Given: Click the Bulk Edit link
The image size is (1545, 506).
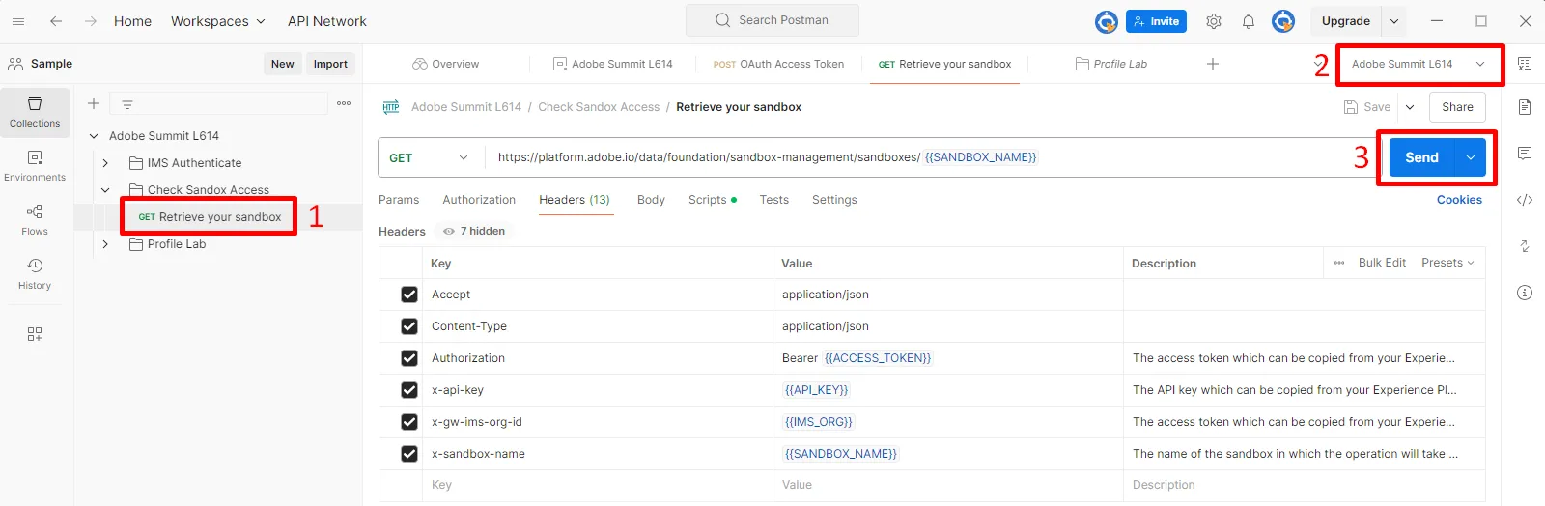Looking at the screenshot, I should pos(1382,263).
